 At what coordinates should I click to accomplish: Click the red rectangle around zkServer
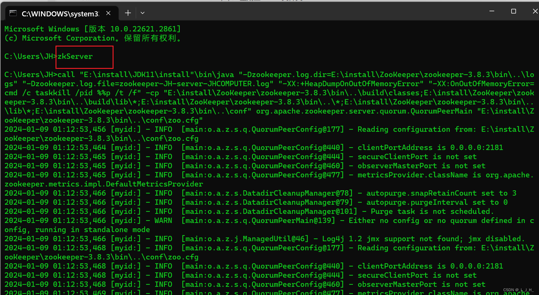tap(85, 57)
